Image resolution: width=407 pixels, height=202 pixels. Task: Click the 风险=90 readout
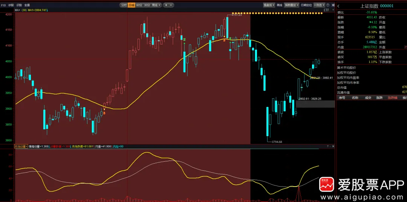118,147
